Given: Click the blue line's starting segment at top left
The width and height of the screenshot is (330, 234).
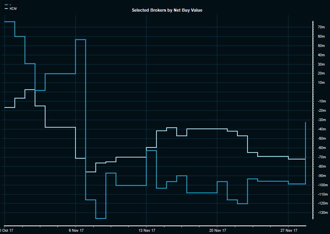Looking at the screenshot, I should point(9,22).
